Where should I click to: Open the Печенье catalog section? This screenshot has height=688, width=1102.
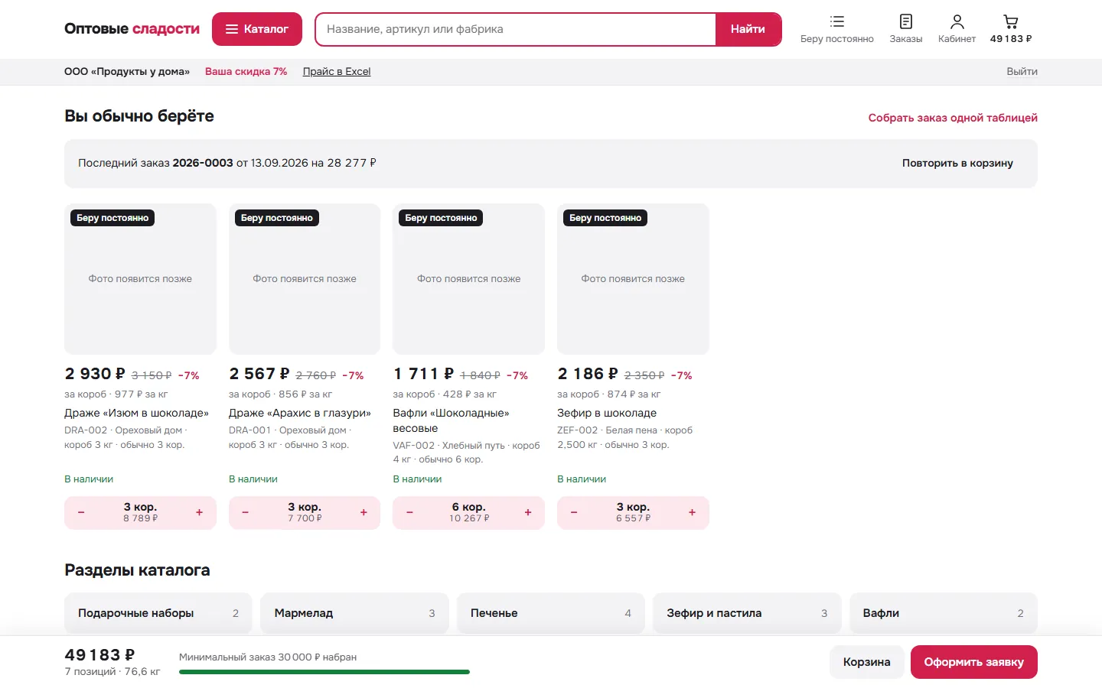(551, 613)
